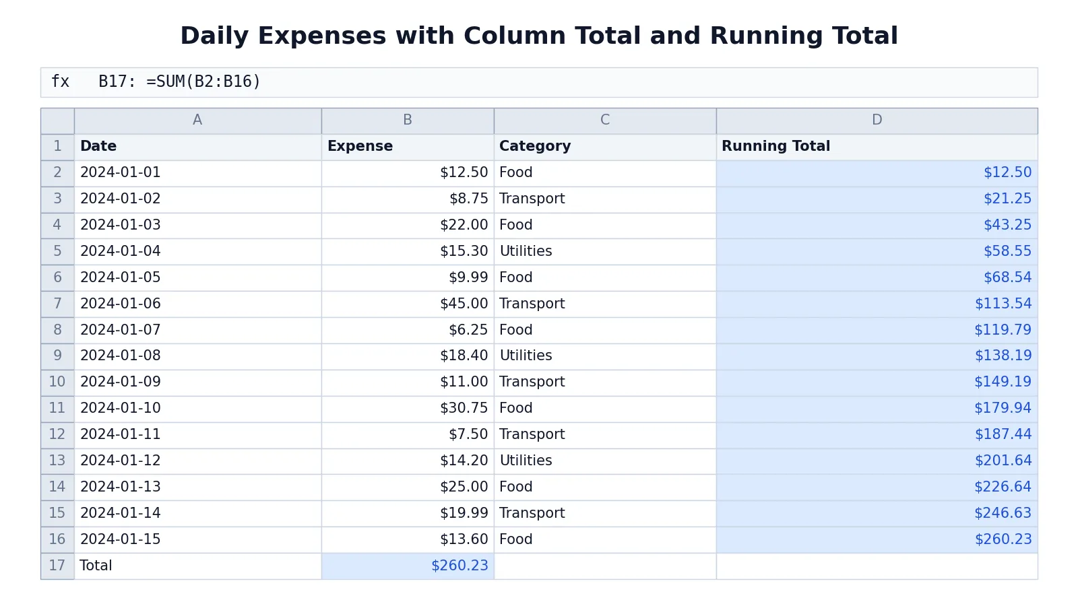Click the $13.60 expense cell
This screenshot has height=606, width=1078.
click(x=408, y=540)
